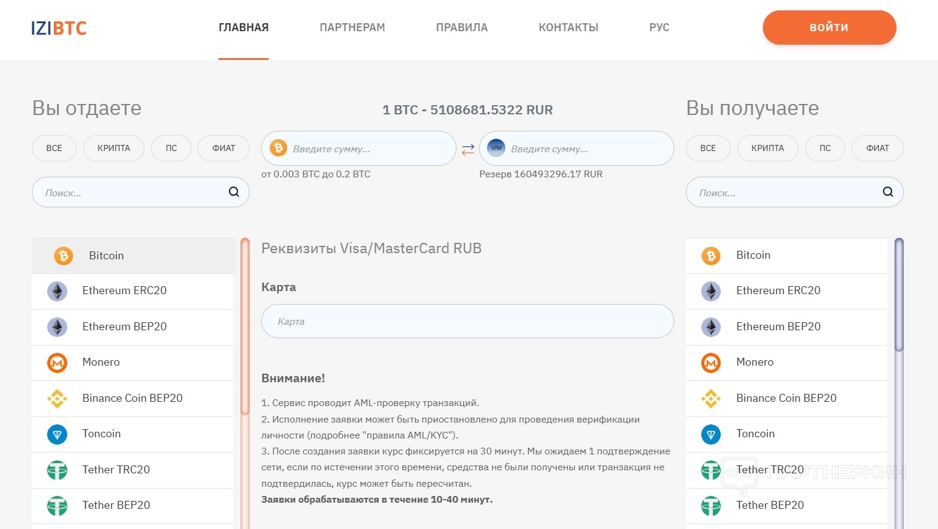This screenshot has height=529, width=938.
Task: Click Tether TRC20 icon in receive list
Action: pos(711,470)
